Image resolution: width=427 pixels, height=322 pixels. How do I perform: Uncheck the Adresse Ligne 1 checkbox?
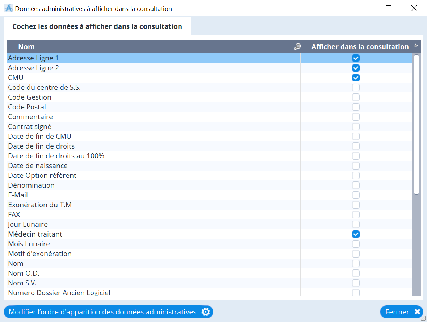(356, 58)
